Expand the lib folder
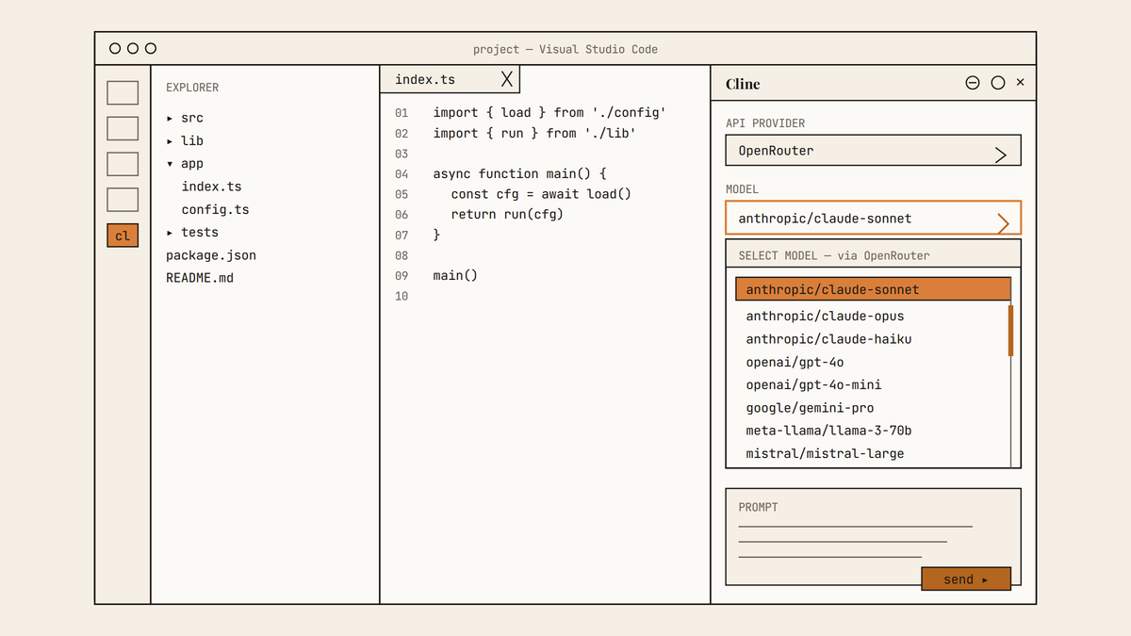Image resolution: width=1131 pixels, height=636 pixels. coord(185,140)
